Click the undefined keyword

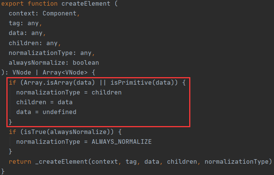60,112
